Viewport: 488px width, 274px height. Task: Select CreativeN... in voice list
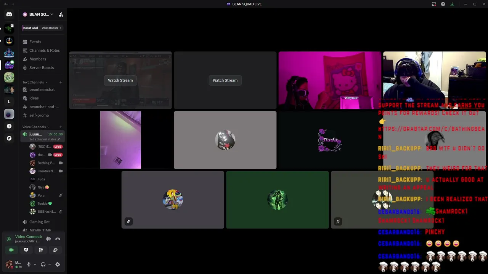pyautogui.click(x=47, y=171)
